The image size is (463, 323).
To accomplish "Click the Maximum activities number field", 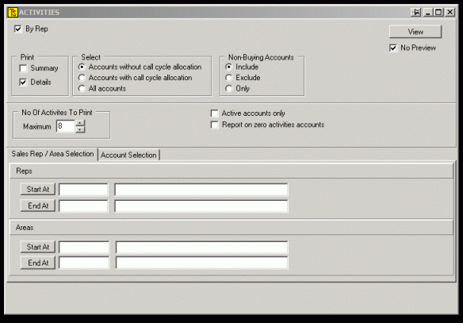I will pos(66,126).
